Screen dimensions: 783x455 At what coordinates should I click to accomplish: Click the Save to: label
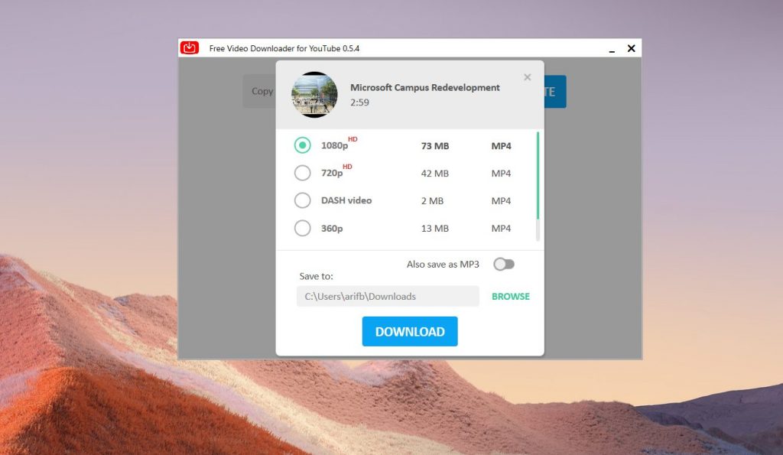(316, 276)
